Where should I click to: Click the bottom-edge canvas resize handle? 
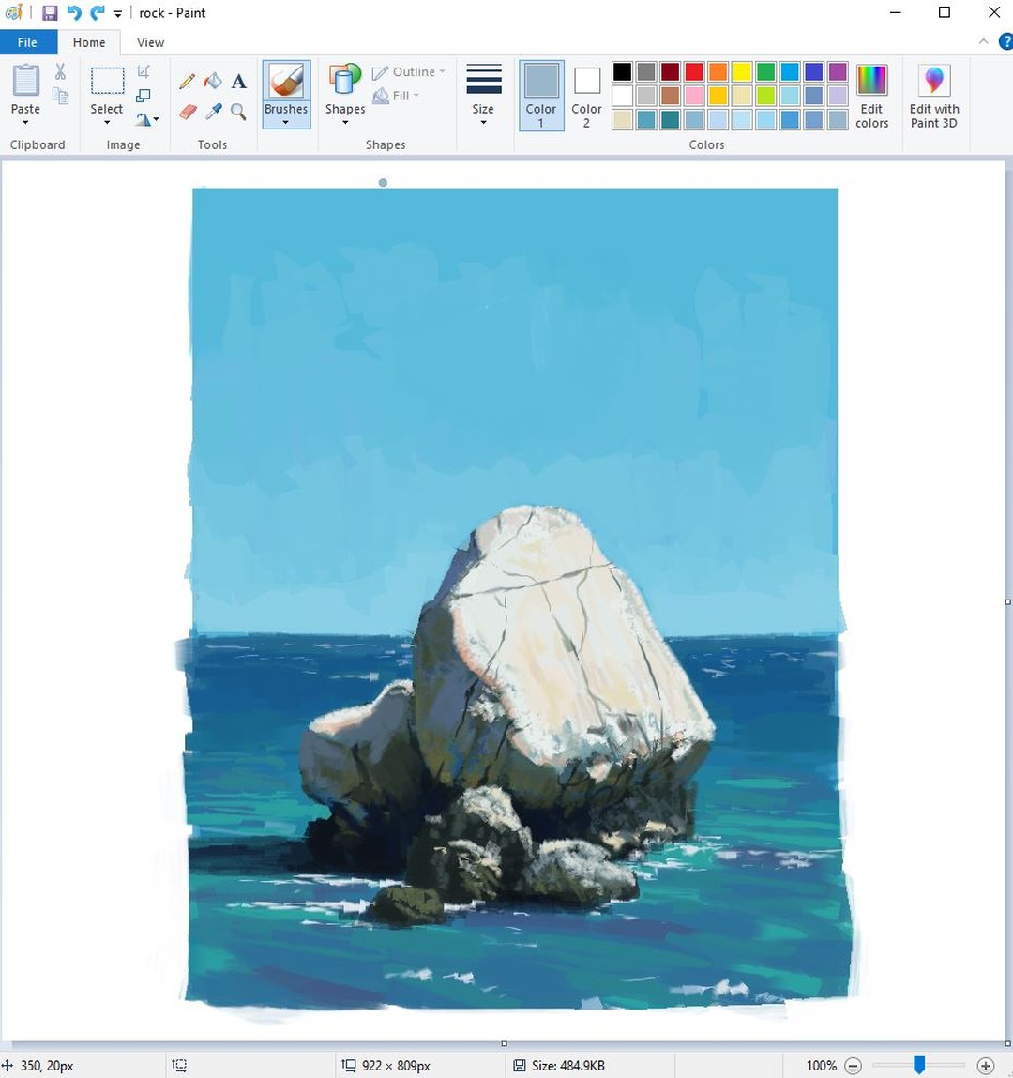504,1043
